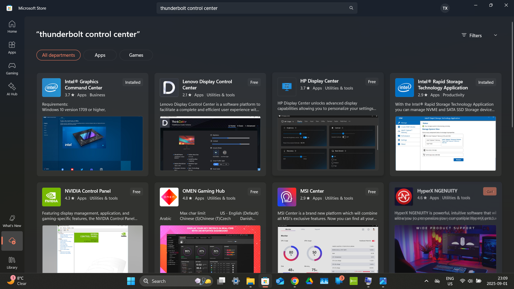The width and height of the screenshot is (514, 289).
Task: Open the Gaming section in the sidebar
Action: [12, 69]
